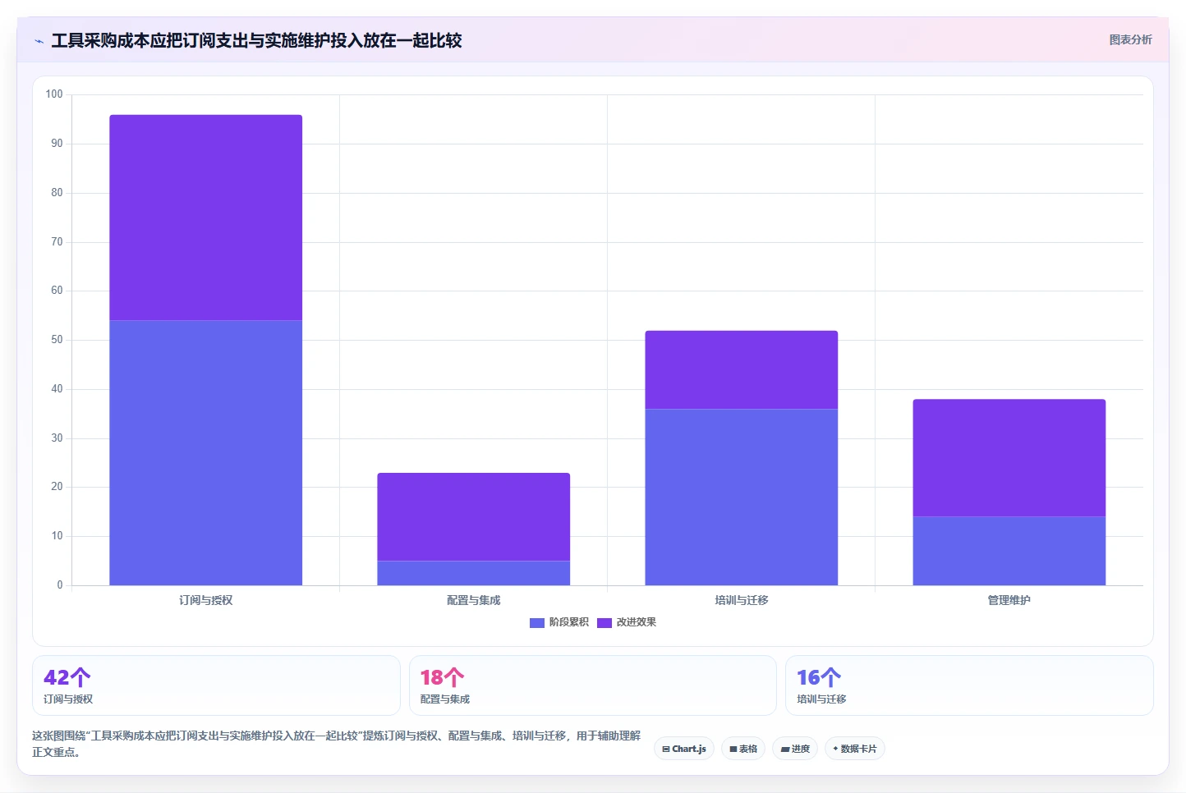The image size is (1186, 793).
Task: Click the purple segment of 培训与迁移 bar
Action: coord(741,369)
